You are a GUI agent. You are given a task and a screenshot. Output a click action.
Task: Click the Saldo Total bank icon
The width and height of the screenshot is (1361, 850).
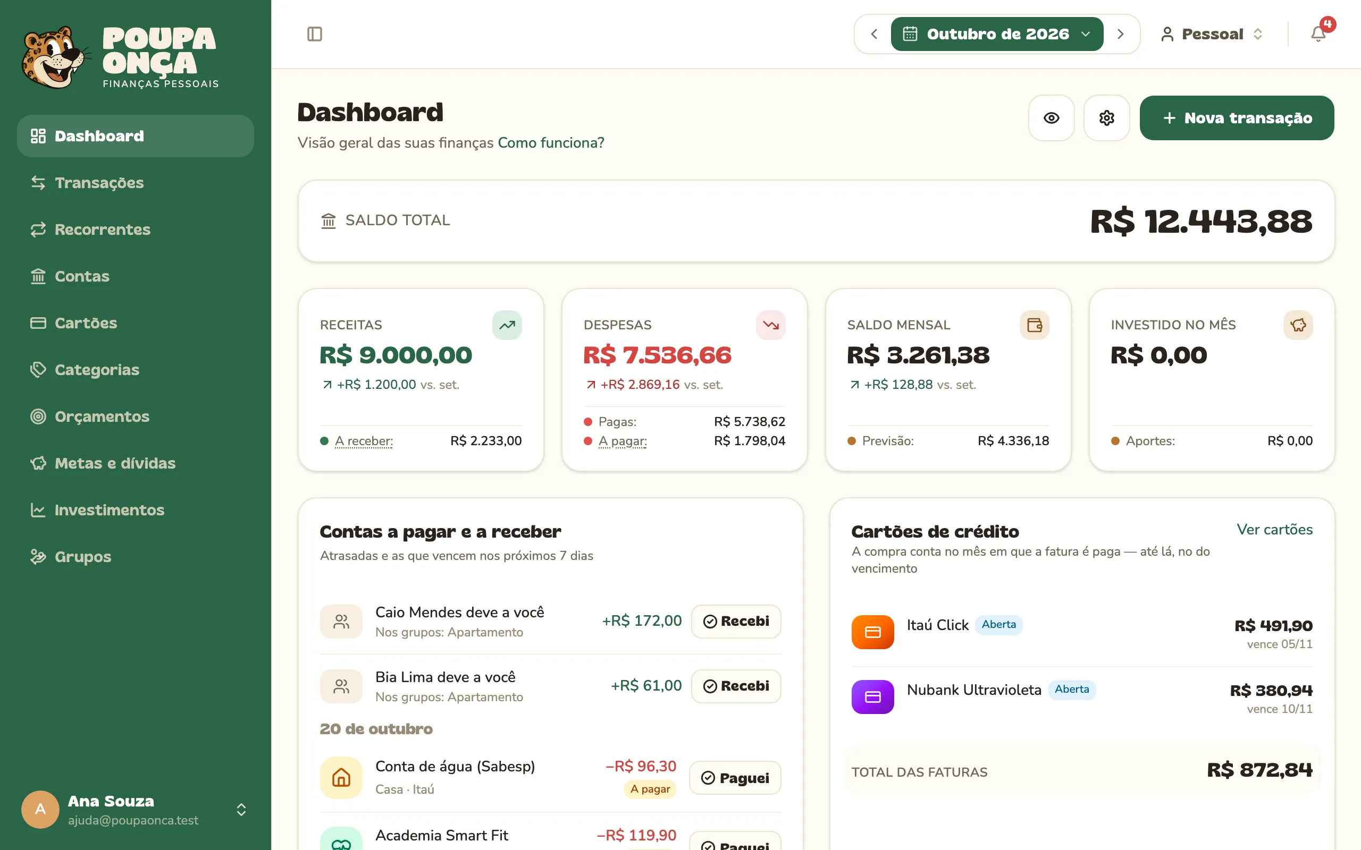329,220
